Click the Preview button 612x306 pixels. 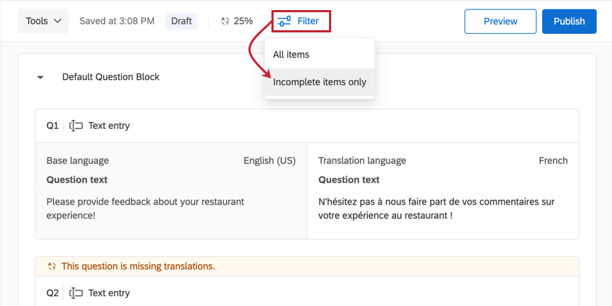click(x=500, y=21)
